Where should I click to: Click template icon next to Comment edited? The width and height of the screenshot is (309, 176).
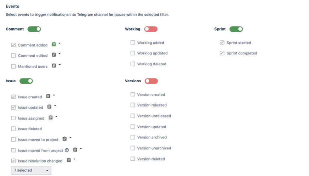pyautogui.click(x=54, y=55)
